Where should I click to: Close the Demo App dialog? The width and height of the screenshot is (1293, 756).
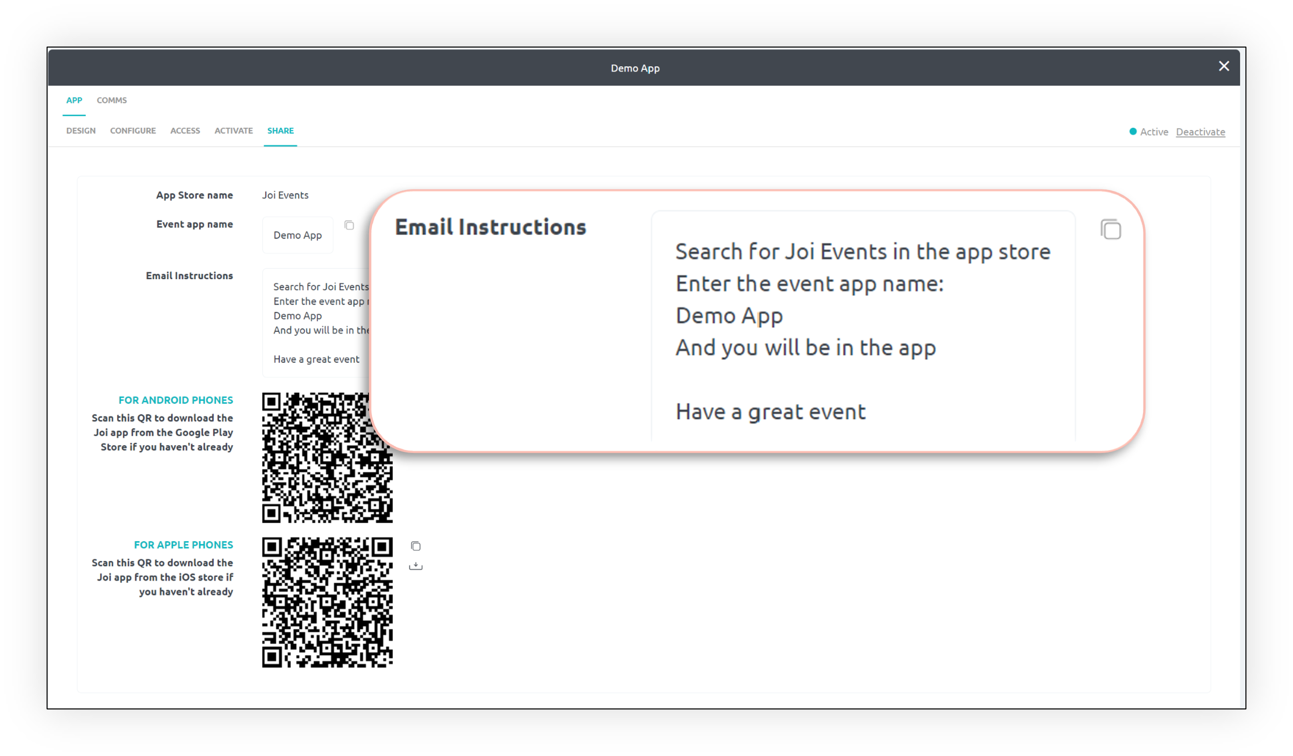[x=1224, y=66]
